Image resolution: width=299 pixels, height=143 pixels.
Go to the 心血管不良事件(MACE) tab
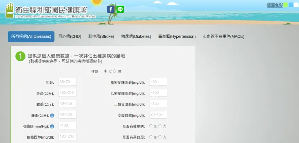click(x=223, y=37)
